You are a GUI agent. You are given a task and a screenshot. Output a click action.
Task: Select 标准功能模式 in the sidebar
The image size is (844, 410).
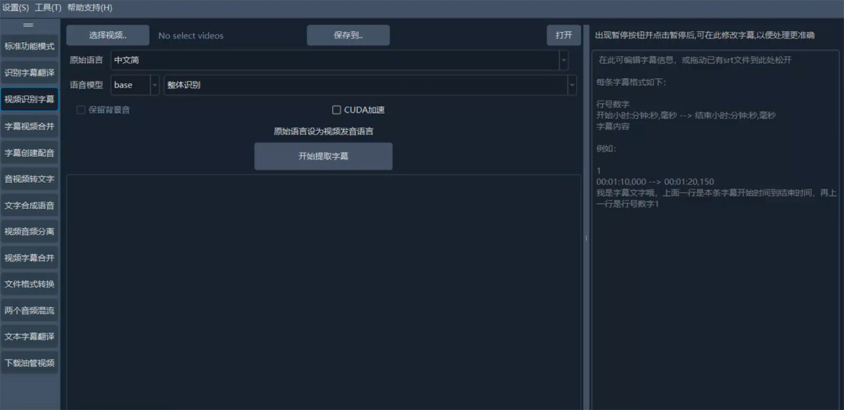[x=30, y=46]
